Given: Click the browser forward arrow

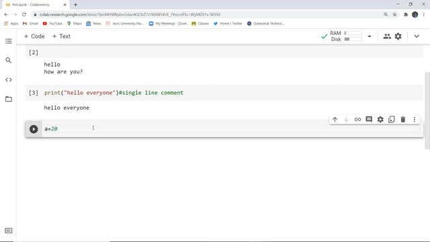Looking at the screenshot, I should (x=15, y=15).
